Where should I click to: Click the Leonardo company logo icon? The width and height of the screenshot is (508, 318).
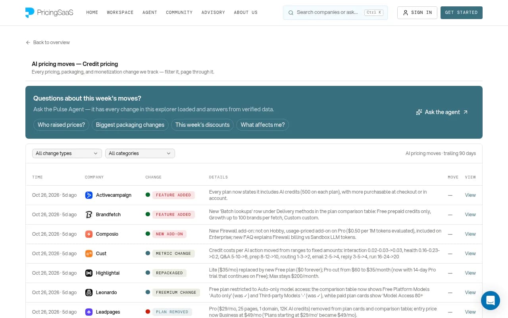pyautogui.click(x=89, y=293)
